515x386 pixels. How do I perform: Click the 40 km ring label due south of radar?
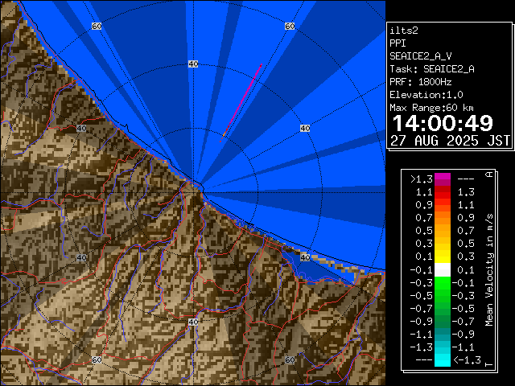coord(192,322)
